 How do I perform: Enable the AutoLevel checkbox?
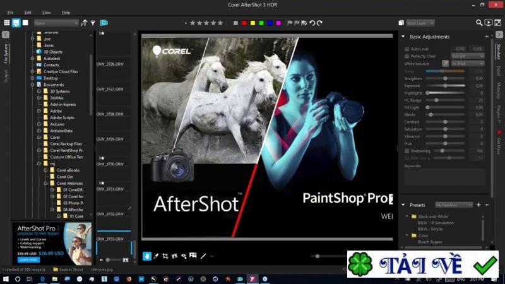(407, 49)
